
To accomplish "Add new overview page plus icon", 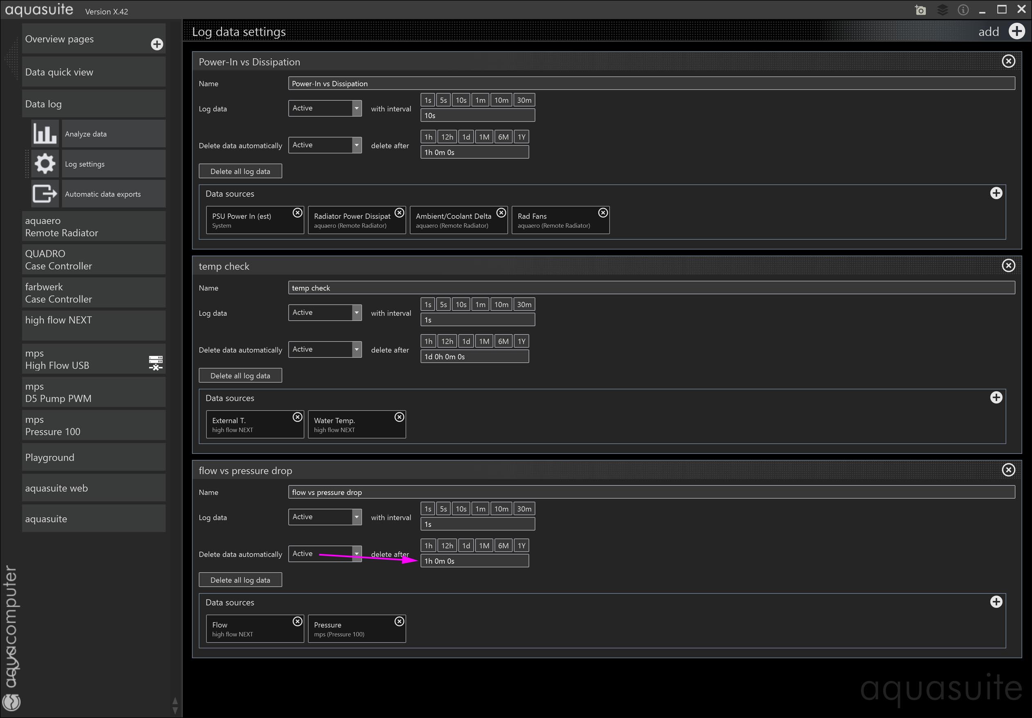I will [156, 44].
